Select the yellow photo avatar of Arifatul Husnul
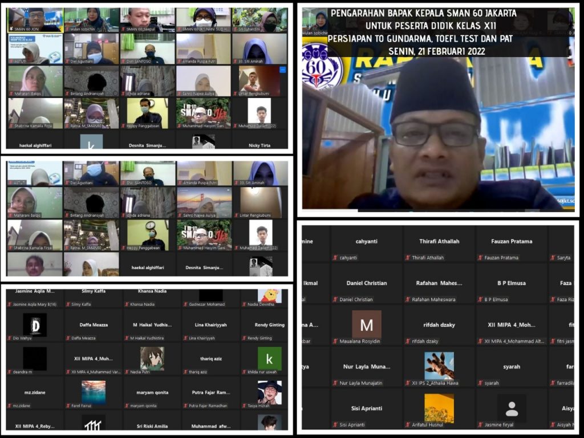 coord(439,408)
